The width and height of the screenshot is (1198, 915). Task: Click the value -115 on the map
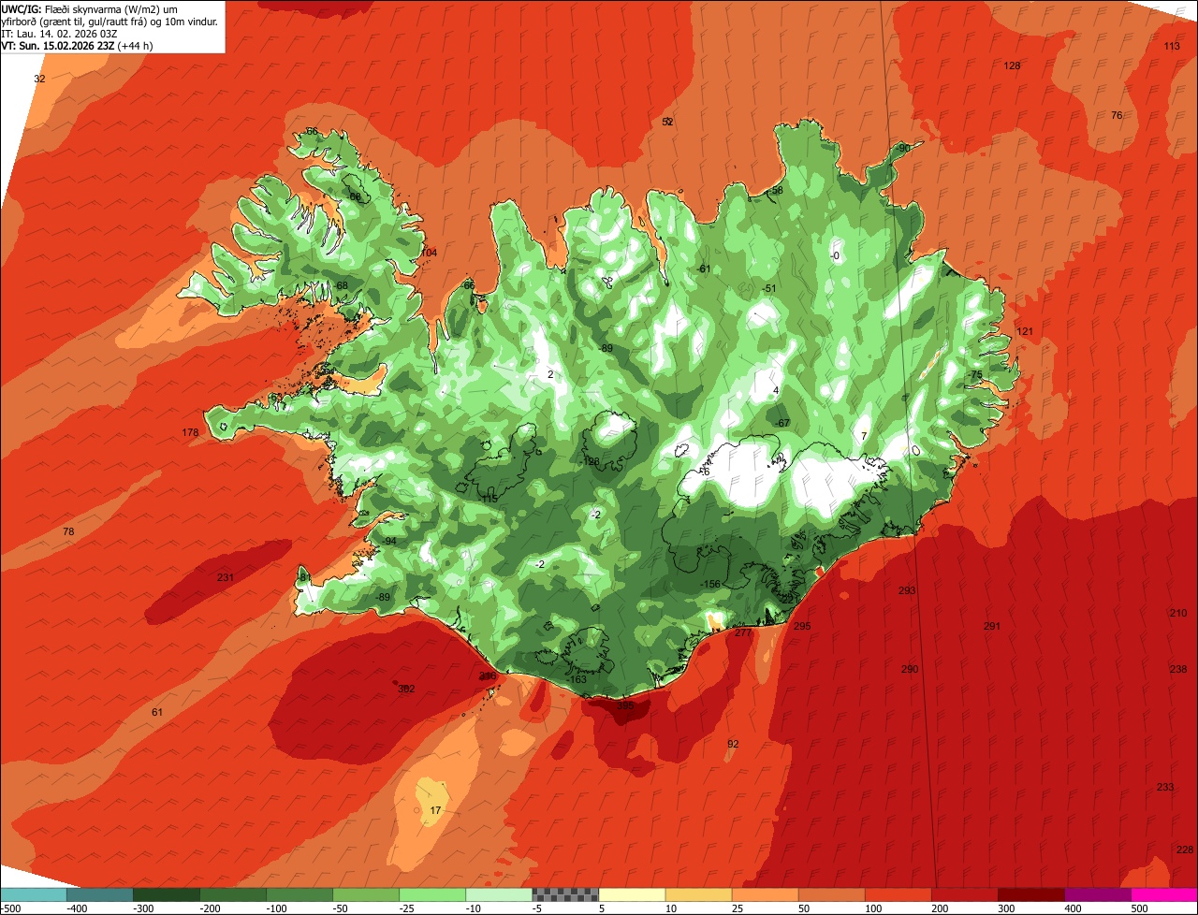tap(489, 499)
